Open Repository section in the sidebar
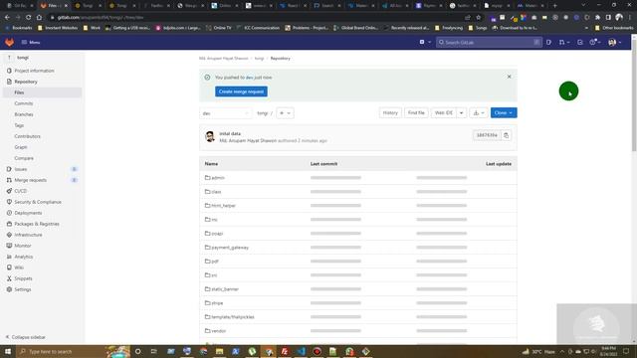637x358 pixels. 26,82
